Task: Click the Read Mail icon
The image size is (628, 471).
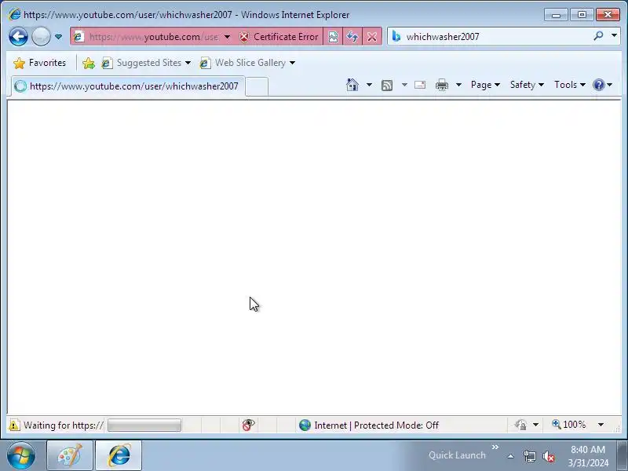Action: coord(420,85)
